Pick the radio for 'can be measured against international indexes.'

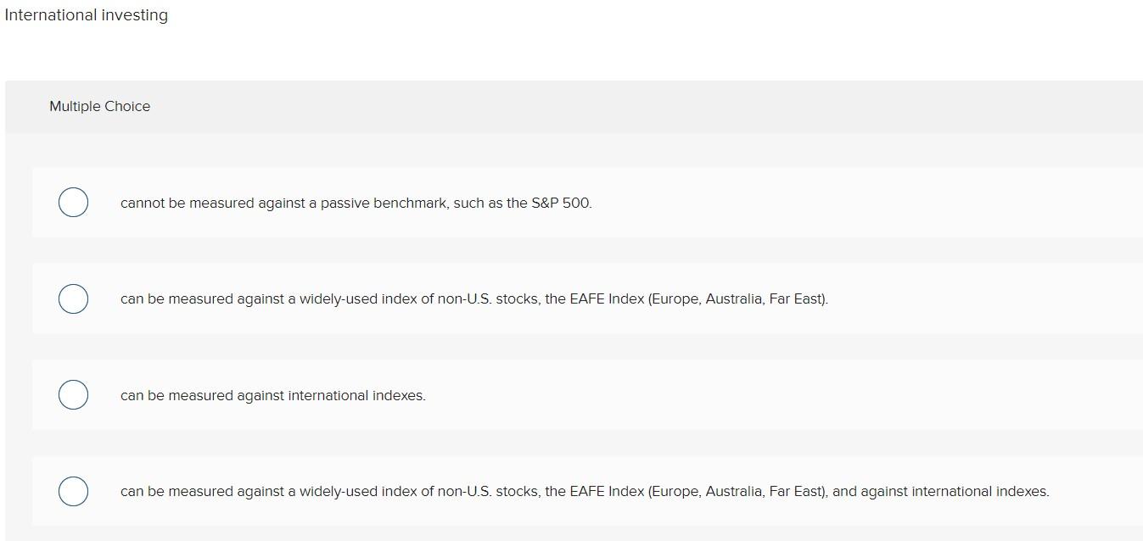73,395
